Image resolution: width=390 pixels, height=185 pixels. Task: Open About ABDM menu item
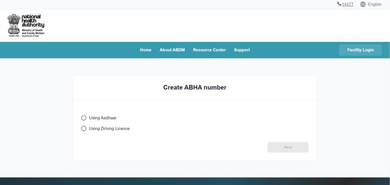pos(172,50)
